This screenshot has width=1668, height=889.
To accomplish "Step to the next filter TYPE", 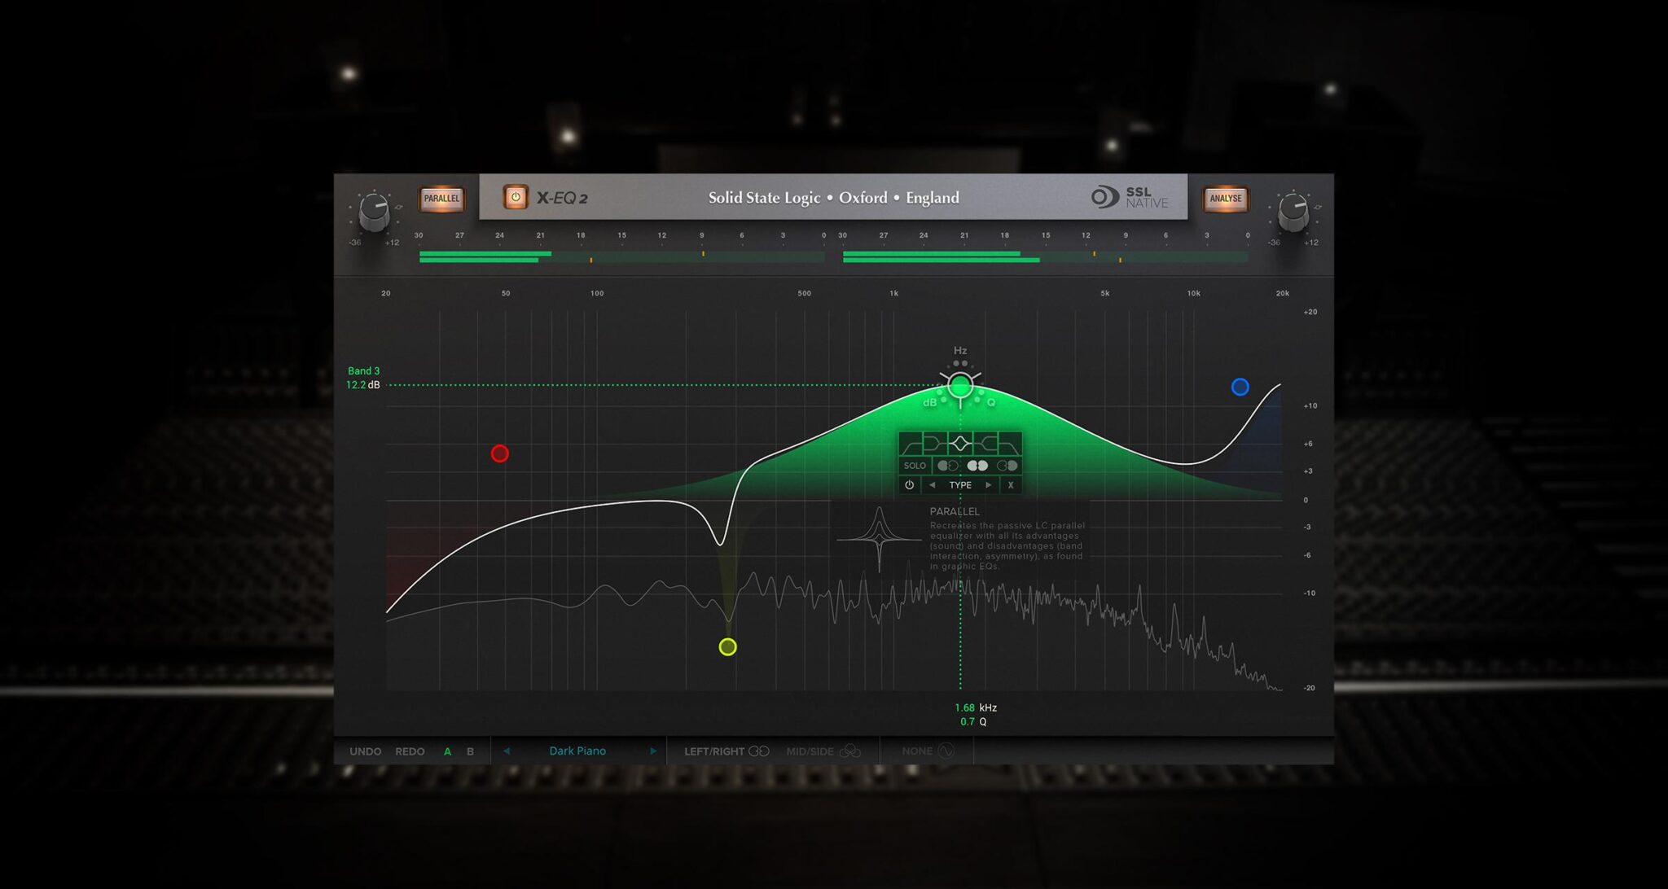I will tap(988, 485).
